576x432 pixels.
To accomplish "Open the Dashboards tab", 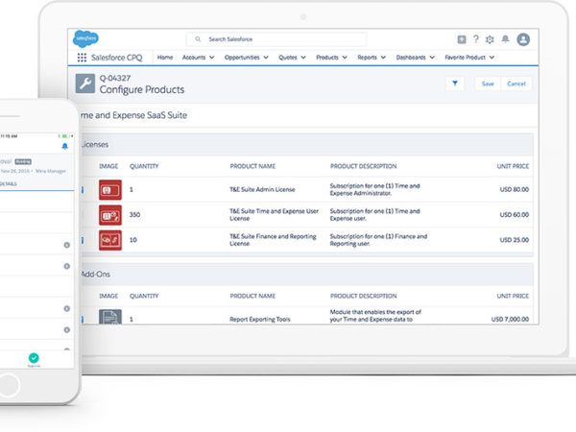I will pyautogui.click(x=411, y=58).
